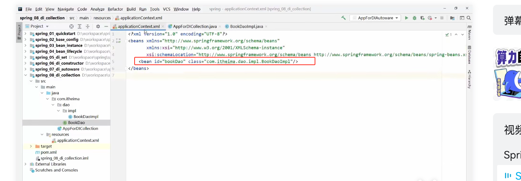Open the Build menu
The width and height of the screenshot is (521, 181).
[x=131, y=9]
